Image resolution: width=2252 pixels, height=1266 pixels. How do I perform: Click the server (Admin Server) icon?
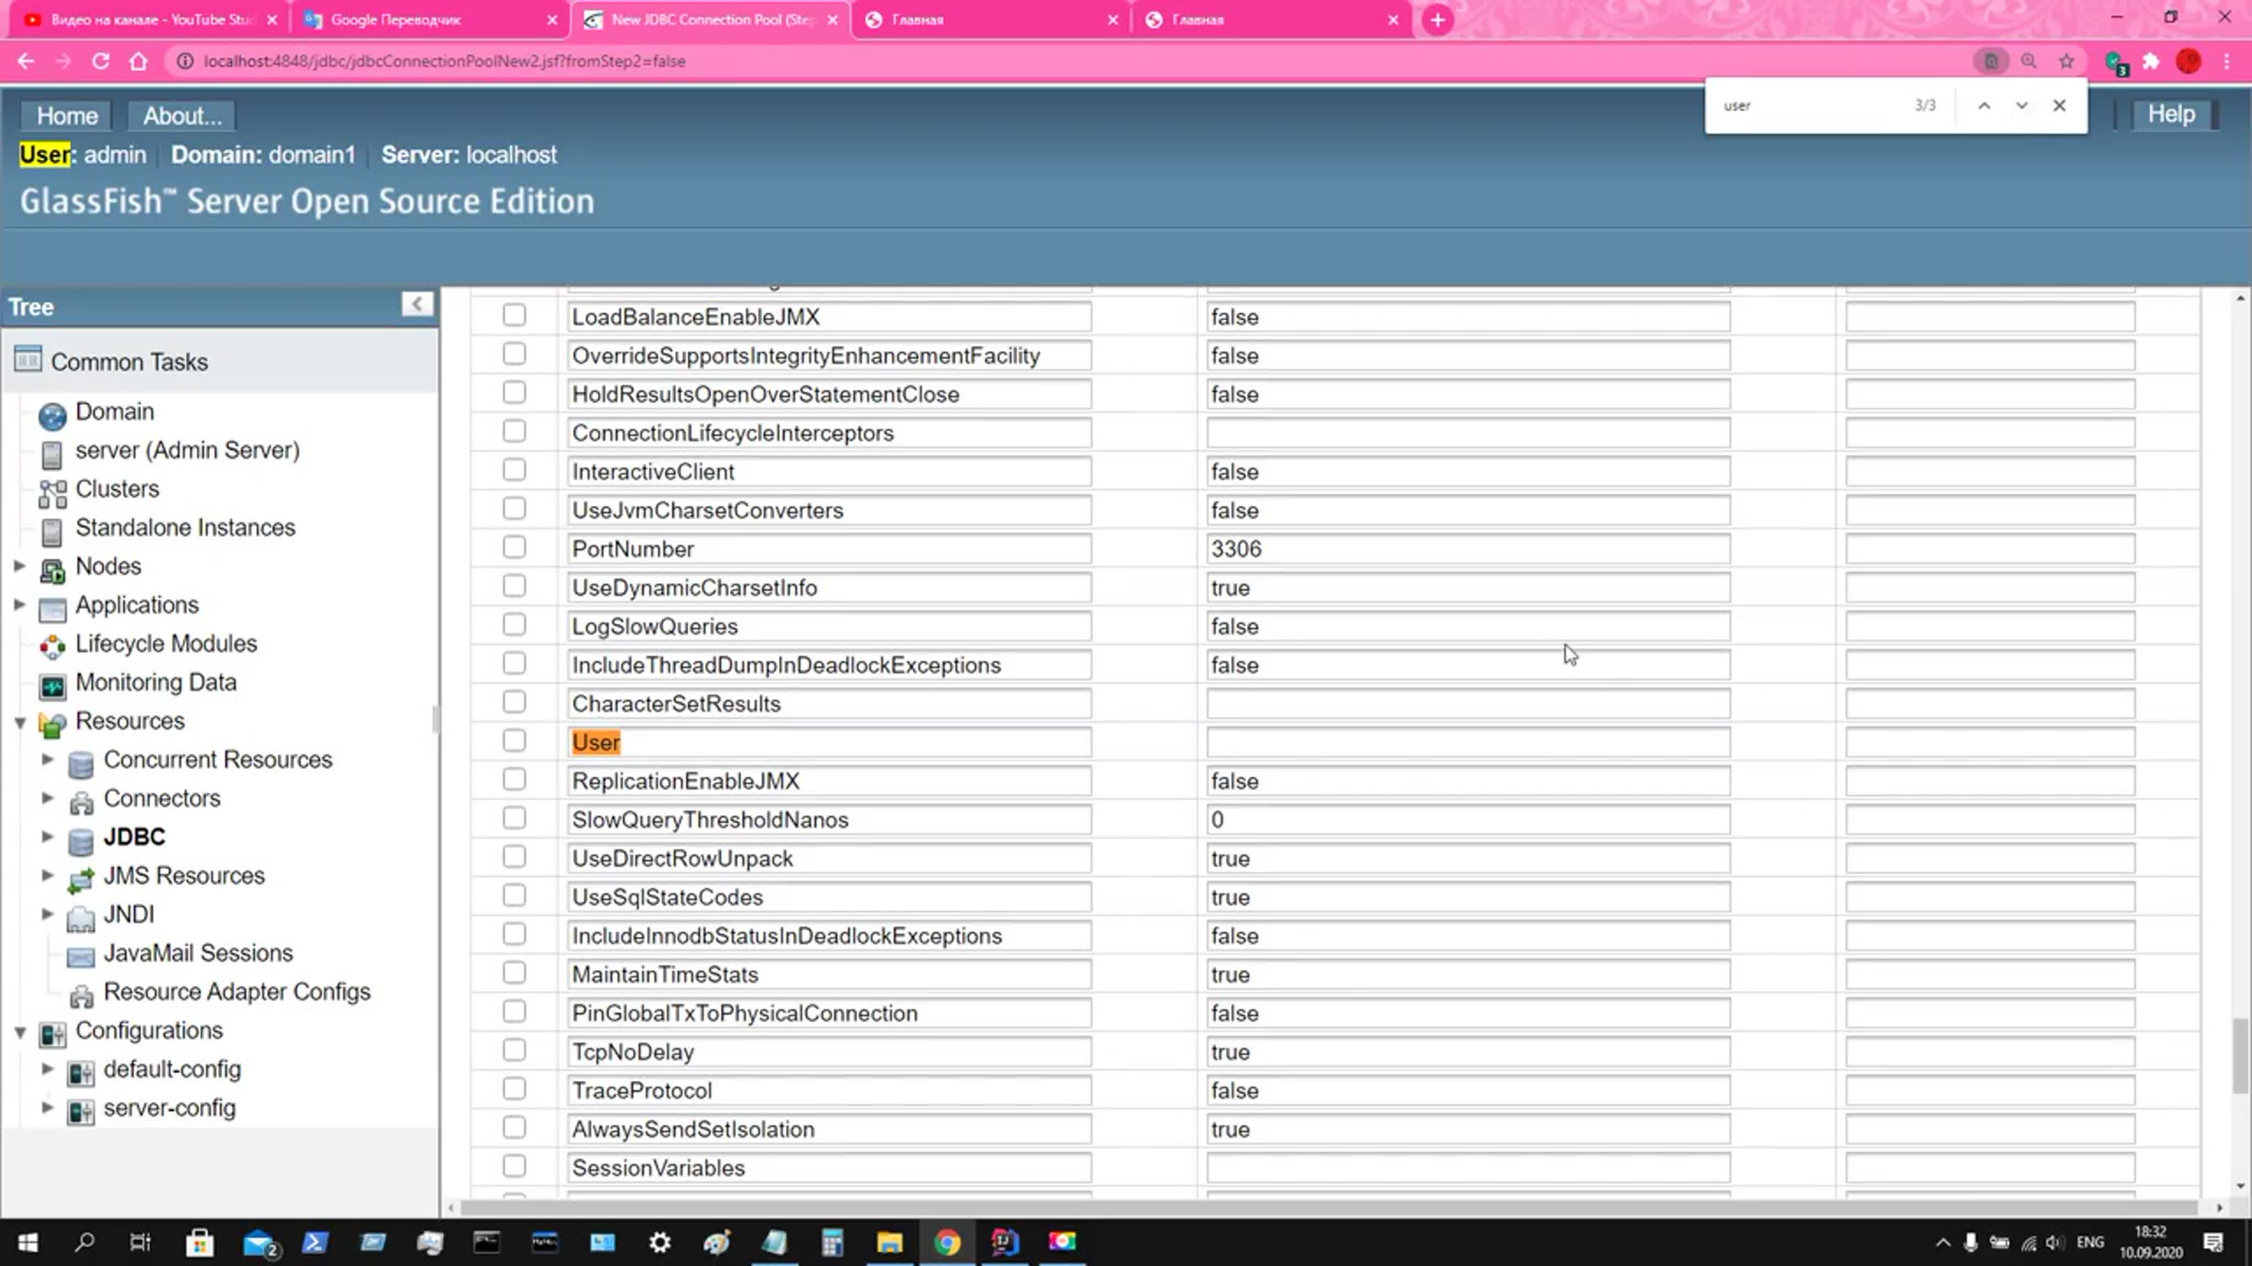click(52, 454)
